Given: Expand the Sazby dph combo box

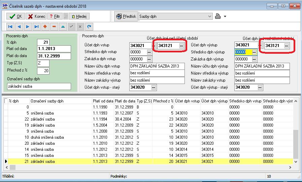Looking at the screenshot, I should 210,16.
